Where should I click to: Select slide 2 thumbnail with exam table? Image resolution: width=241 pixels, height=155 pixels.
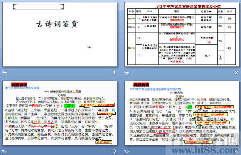click(x=182, y=34)
